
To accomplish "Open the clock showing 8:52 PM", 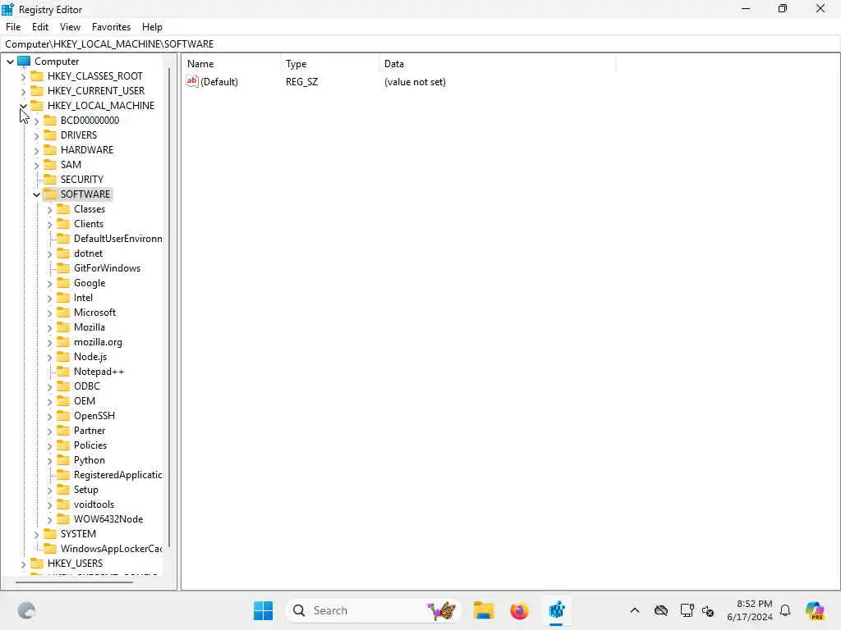I will 750,610.
